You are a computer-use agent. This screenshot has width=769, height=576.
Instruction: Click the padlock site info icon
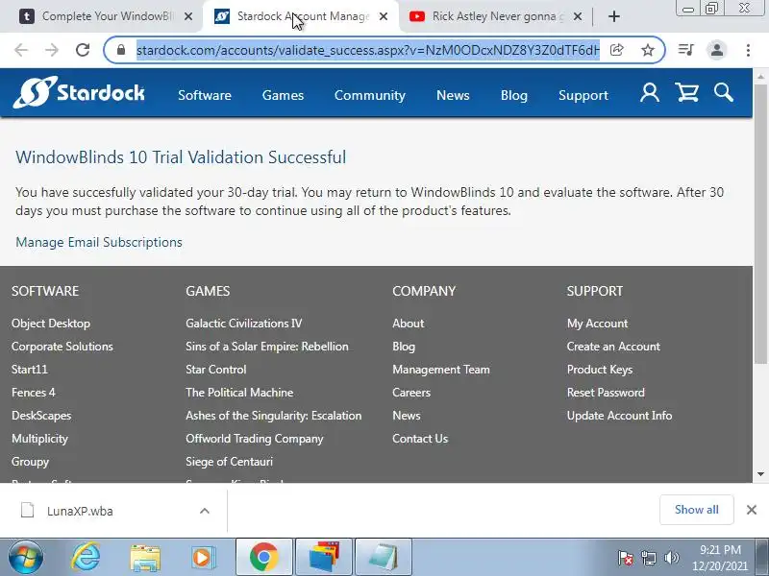[121, 50]
